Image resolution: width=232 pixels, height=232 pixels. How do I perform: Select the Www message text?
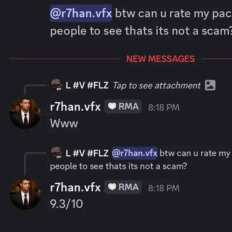tap(64, 123)
